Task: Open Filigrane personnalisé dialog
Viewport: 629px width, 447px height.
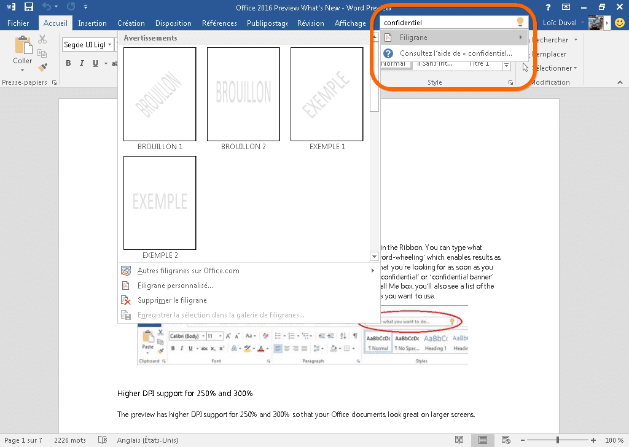Action: pos(248,286)
